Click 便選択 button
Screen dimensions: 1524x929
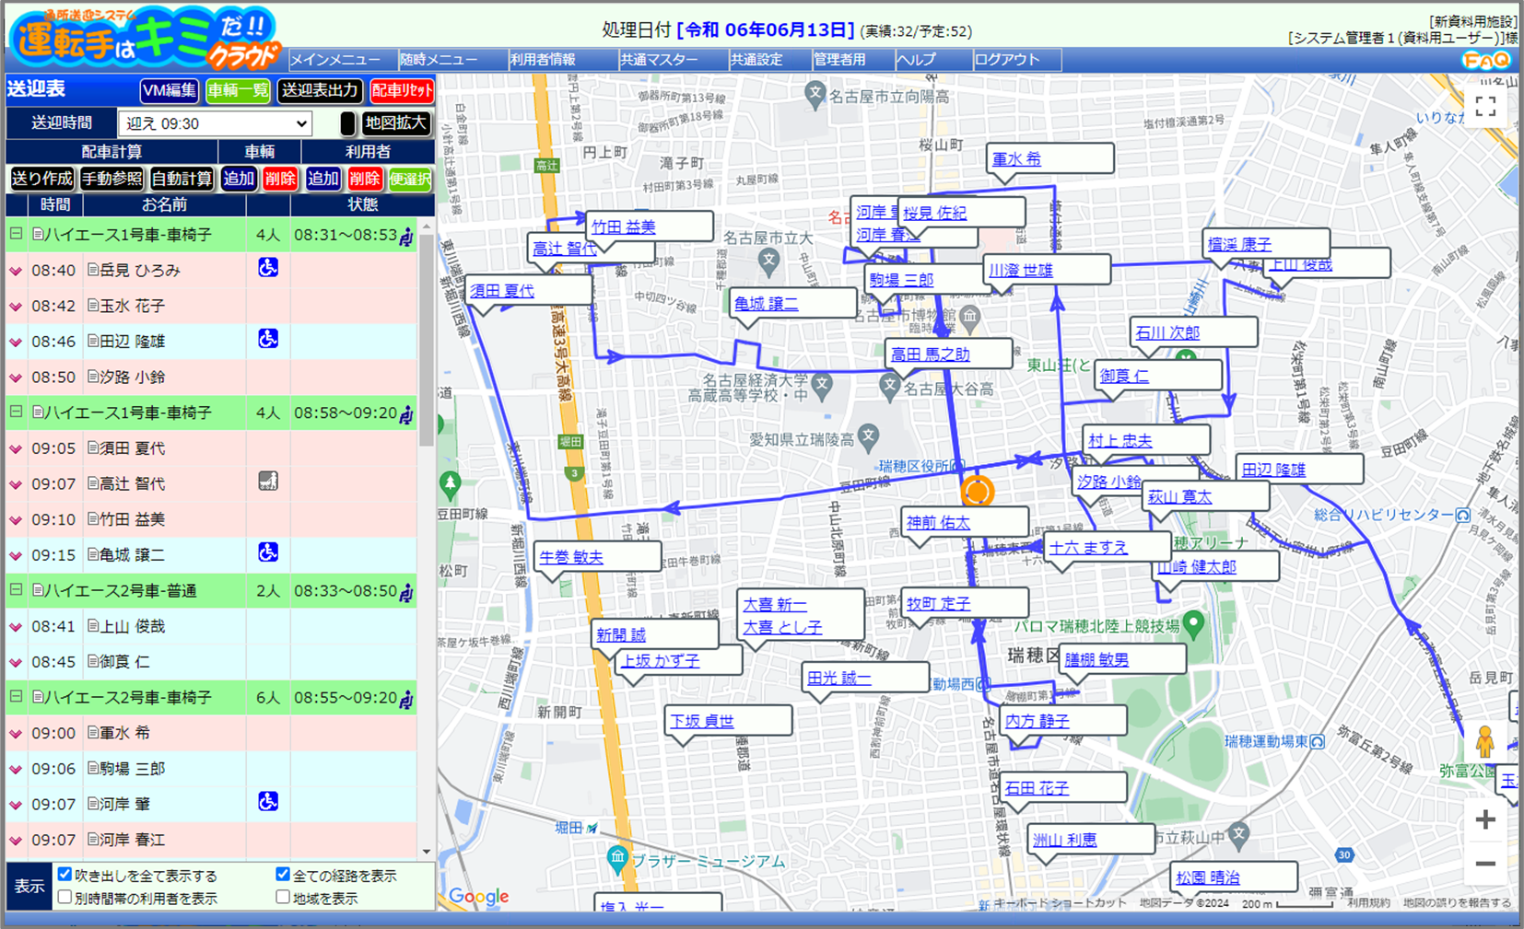pyautogui.click(x=410, y=179)
